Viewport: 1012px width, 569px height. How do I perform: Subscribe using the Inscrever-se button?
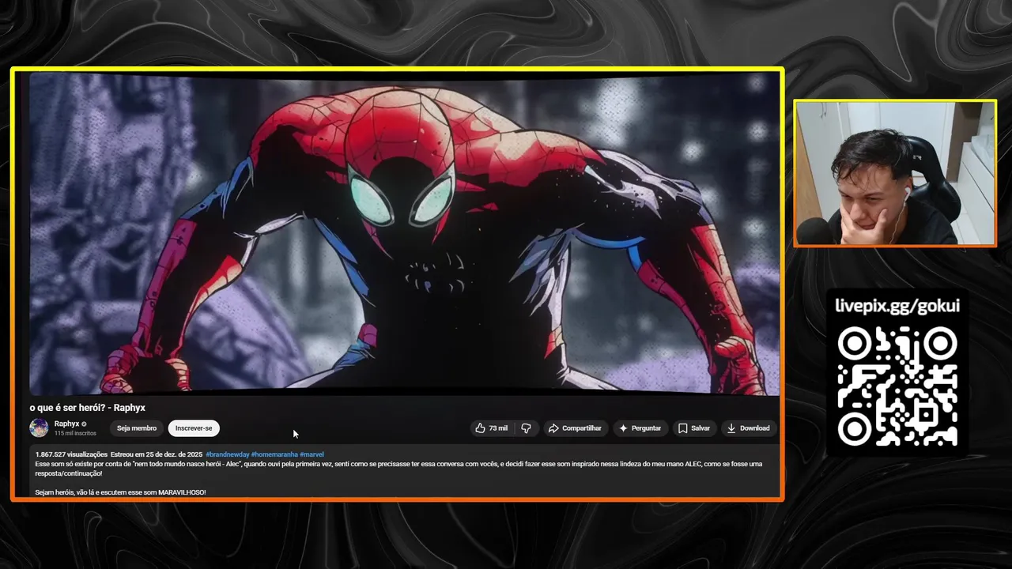pos(194,428)
